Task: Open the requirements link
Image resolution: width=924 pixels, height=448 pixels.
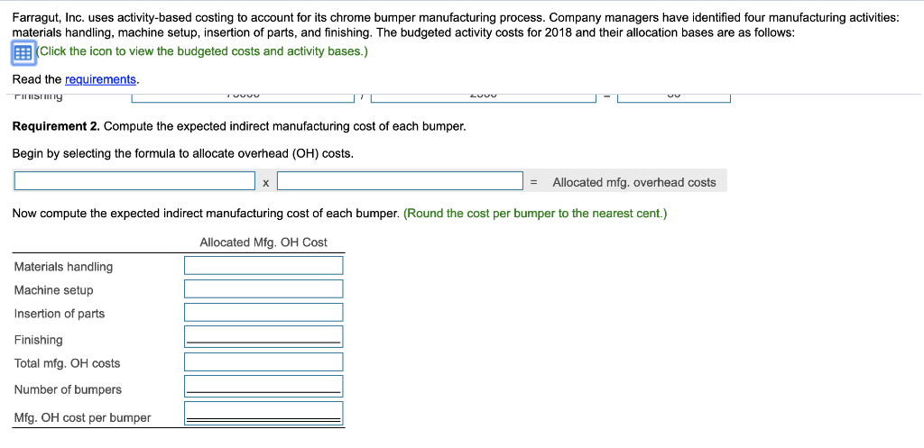Action: 100,79
